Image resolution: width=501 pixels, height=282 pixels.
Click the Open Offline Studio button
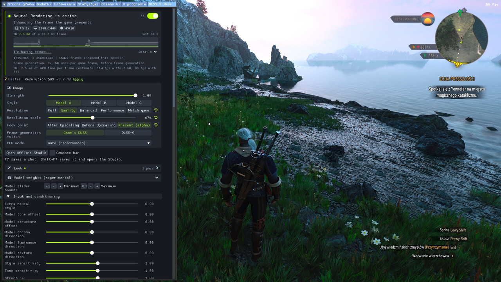click(x=26, y=153)
